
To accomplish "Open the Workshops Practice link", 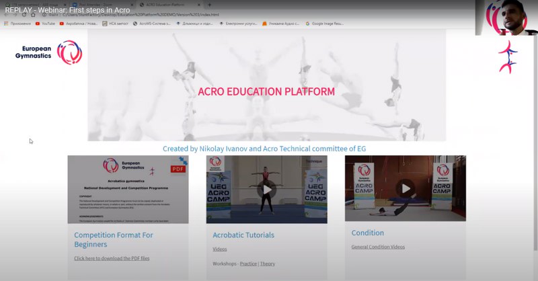I will (x=248, y=264).
